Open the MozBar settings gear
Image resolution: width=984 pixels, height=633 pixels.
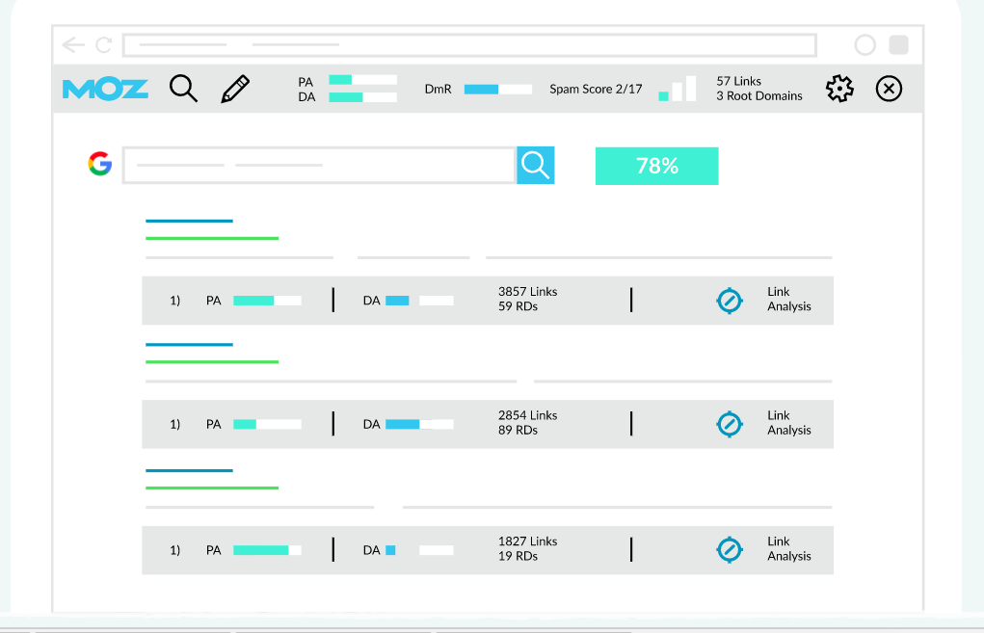pos(838,88)
